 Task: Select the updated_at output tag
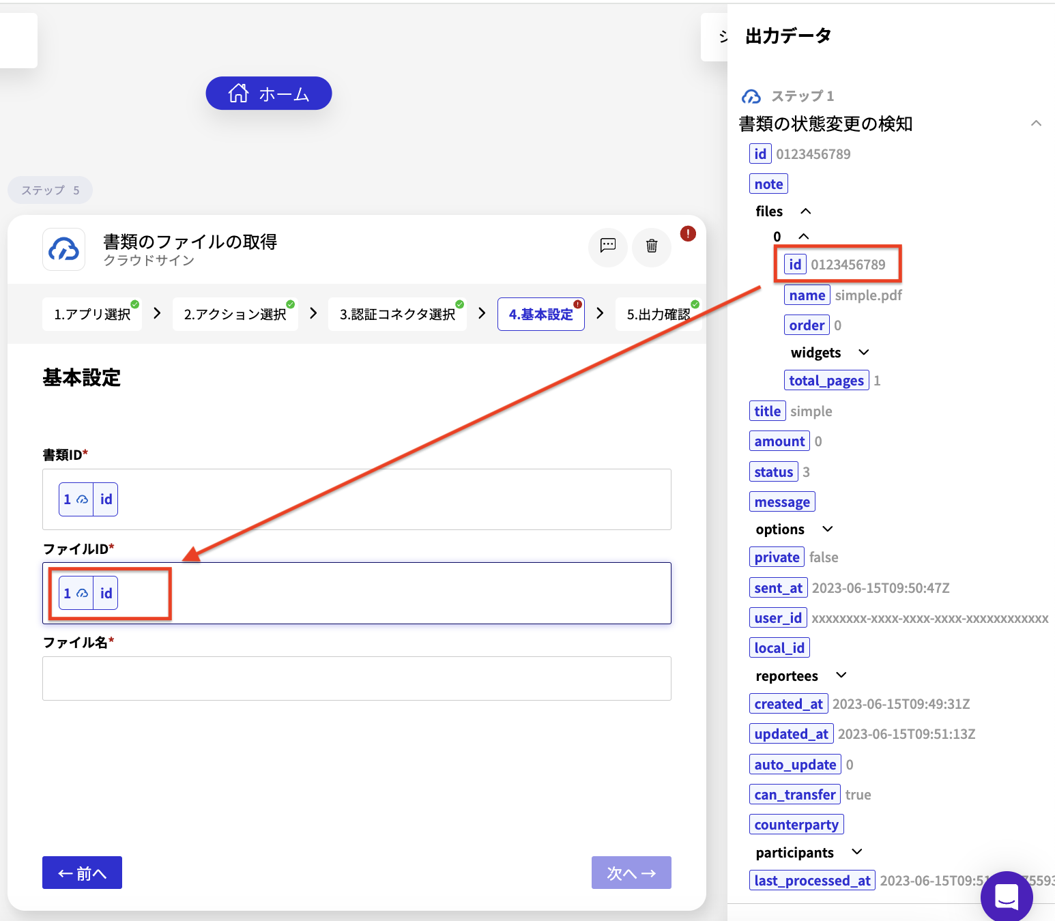[x=792, y=734]
